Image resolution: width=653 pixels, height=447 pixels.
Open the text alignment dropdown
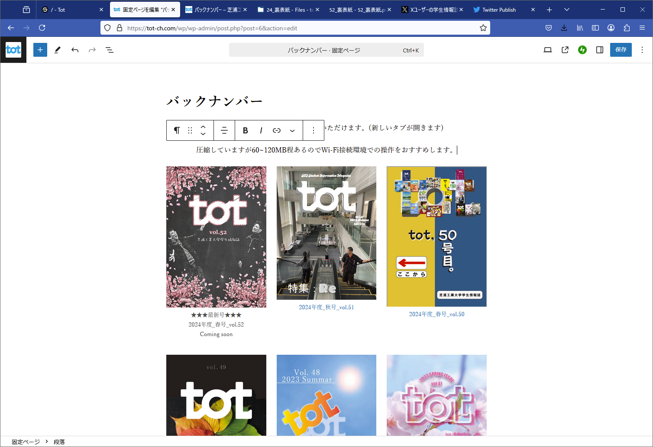[224, 130]
